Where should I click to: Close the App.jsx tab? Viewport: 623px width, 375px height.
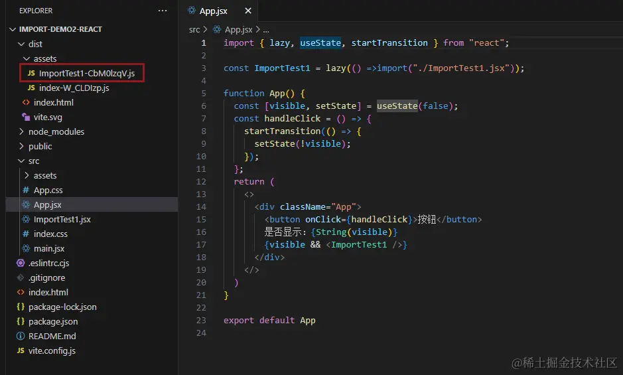(x=248, y=11)
